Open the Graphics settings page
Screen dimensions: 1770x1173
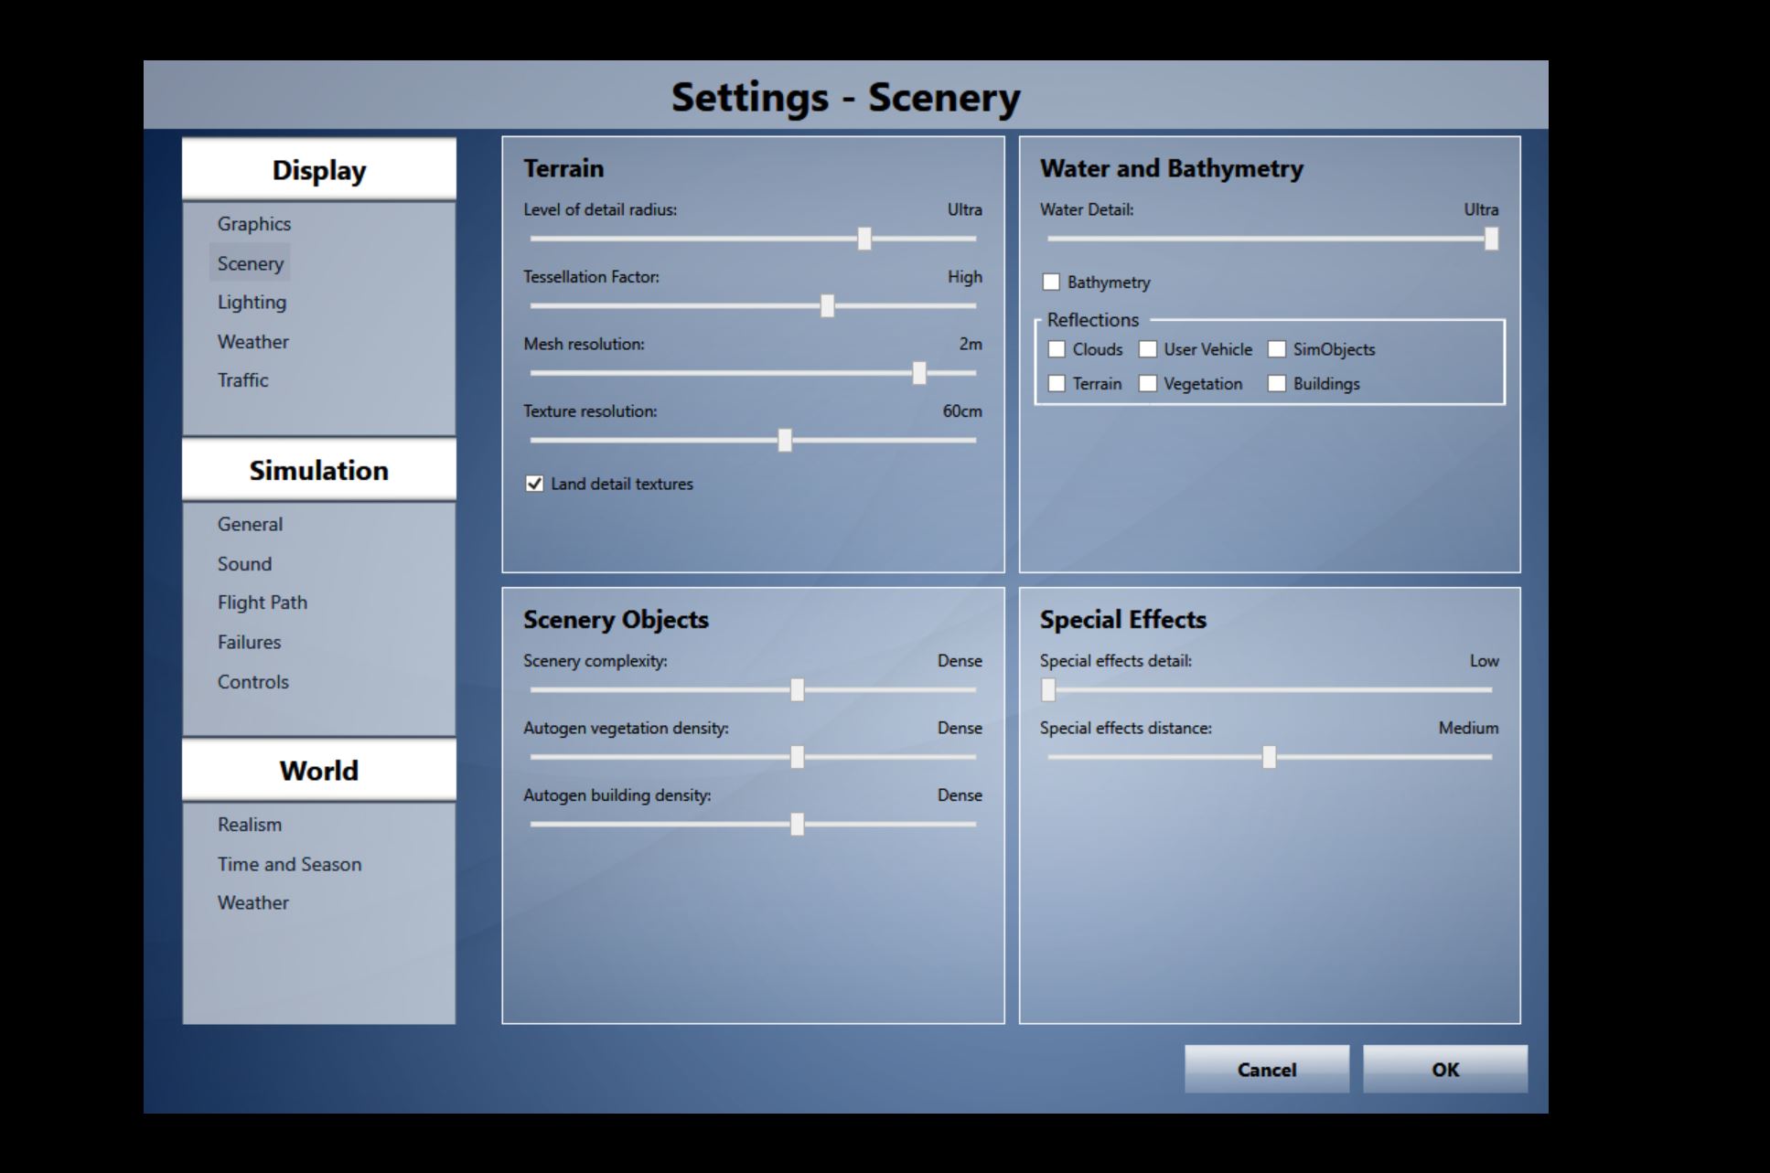coord(254,224)
